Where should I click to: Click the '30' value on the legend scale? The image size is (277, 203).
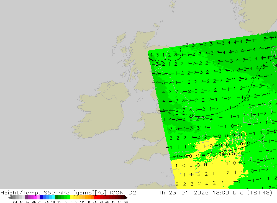pyautogui.click(x=101, y=202)
